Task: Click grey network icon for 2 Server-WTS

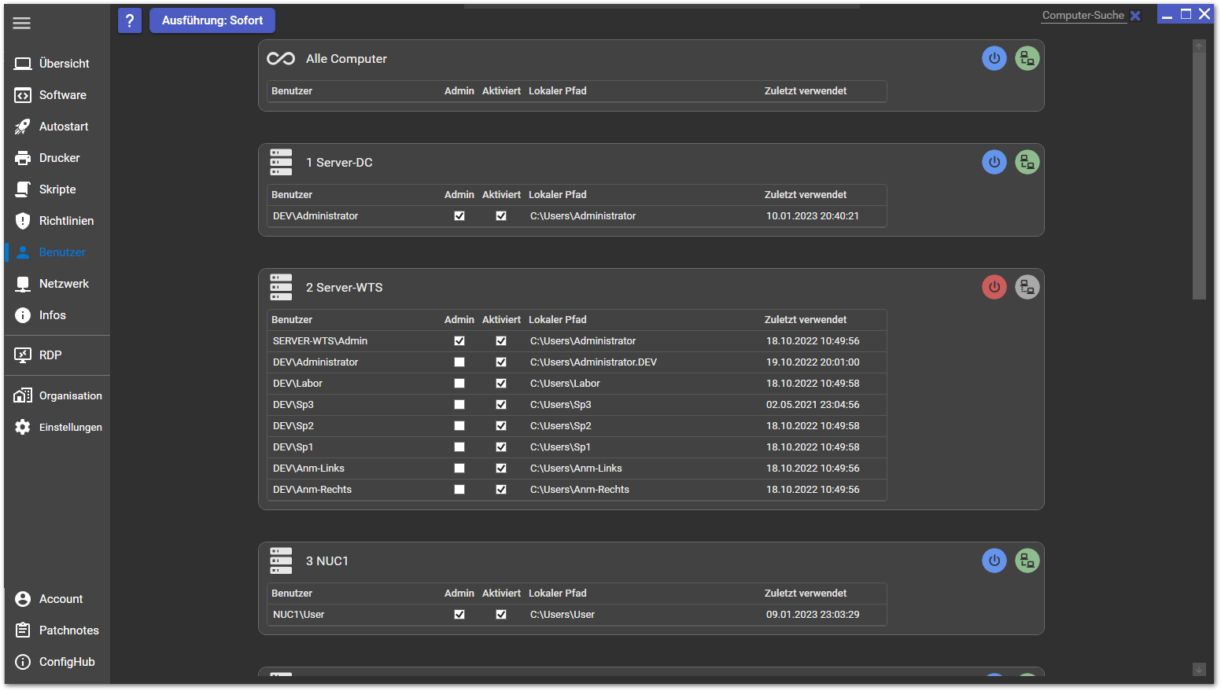Action: (1027, 287)
